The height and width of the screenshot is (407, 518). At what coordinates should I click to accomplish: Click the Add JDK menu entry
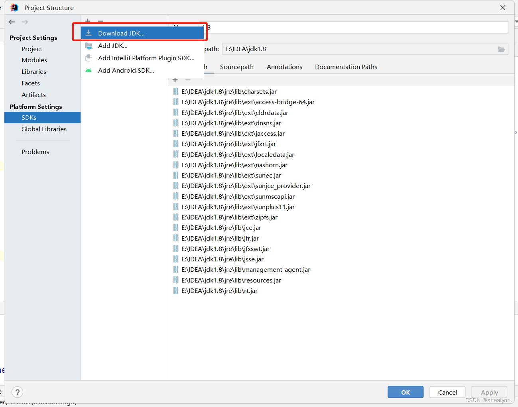click(x=113, y=45)
